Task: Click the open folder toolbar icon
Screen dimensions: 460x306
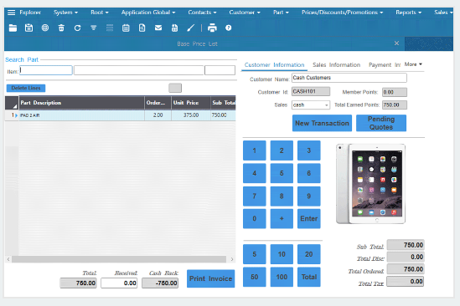Action: (13, 28)
